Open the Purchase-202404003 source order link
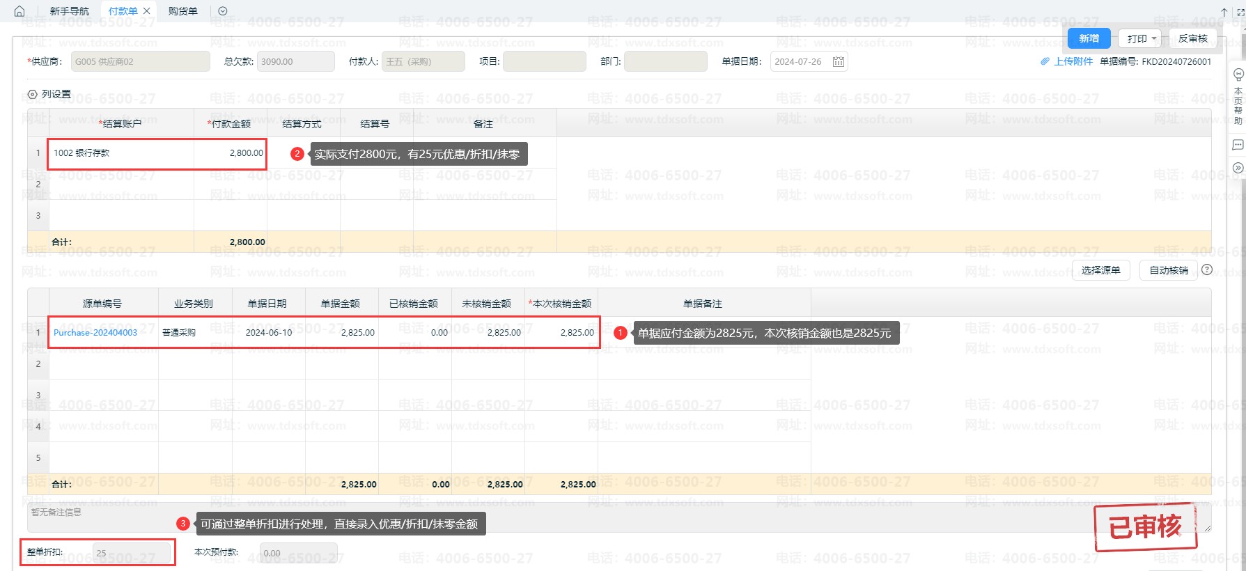Screen dimensions: 1246x571 95,333
